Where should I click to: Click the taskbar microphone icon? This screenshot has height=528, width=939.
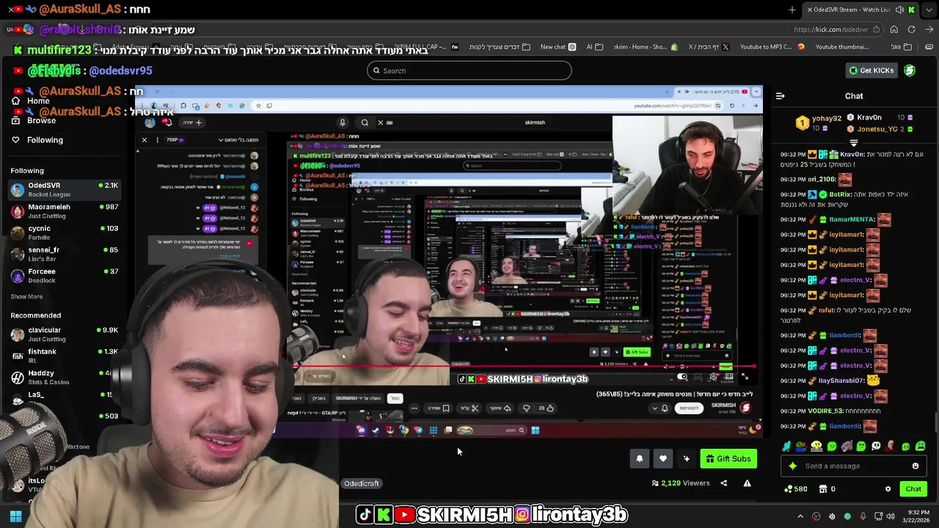pos(863,517)
